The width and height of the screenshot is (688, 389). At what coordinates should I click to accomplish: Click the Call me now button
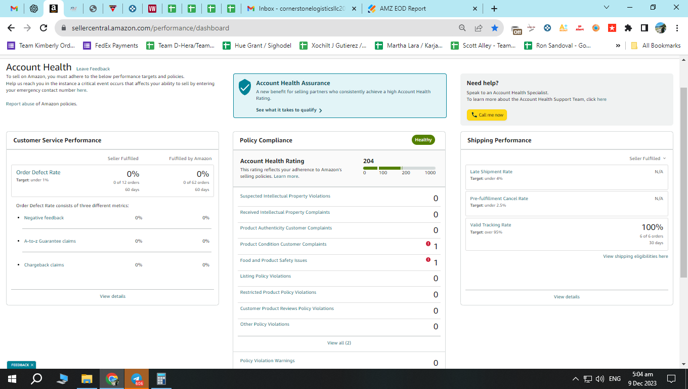click(x=487, y=115)
